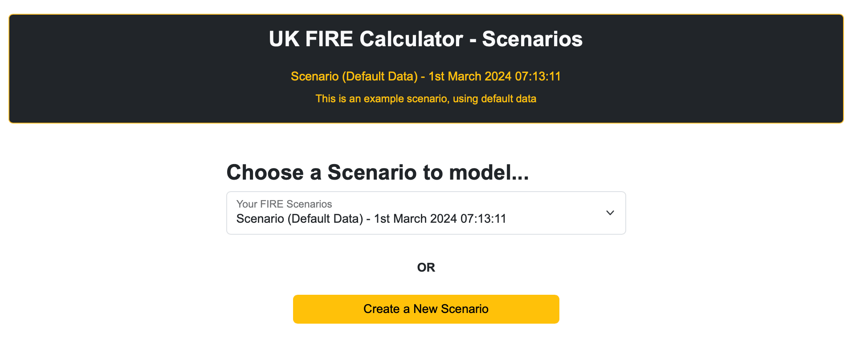
Task: Click the yellow scenario name in the header
Action: tap(354, 76)
